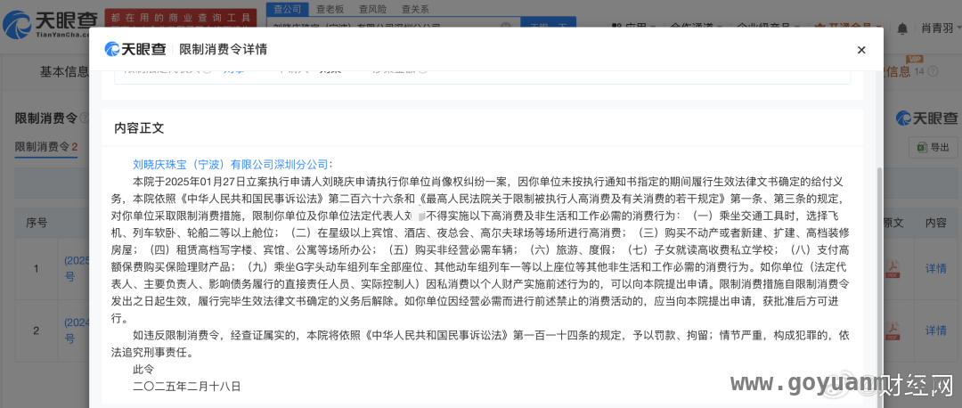Switch to the 查老板 search tab
962x408 pixels.
click(330, 9)
